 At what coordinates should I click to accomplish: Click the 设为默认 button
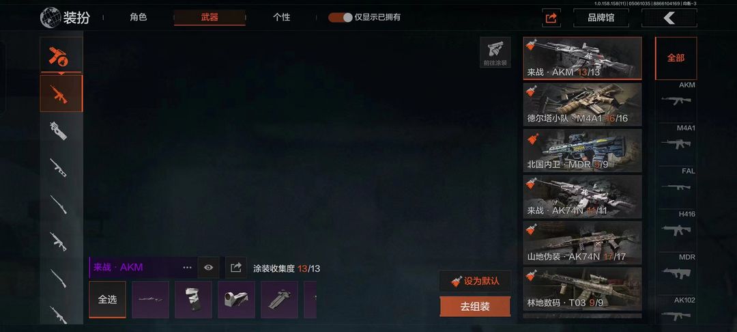475,281
